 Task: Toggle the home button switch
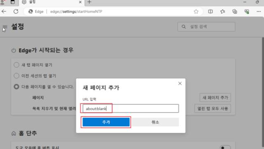point(225,147)
